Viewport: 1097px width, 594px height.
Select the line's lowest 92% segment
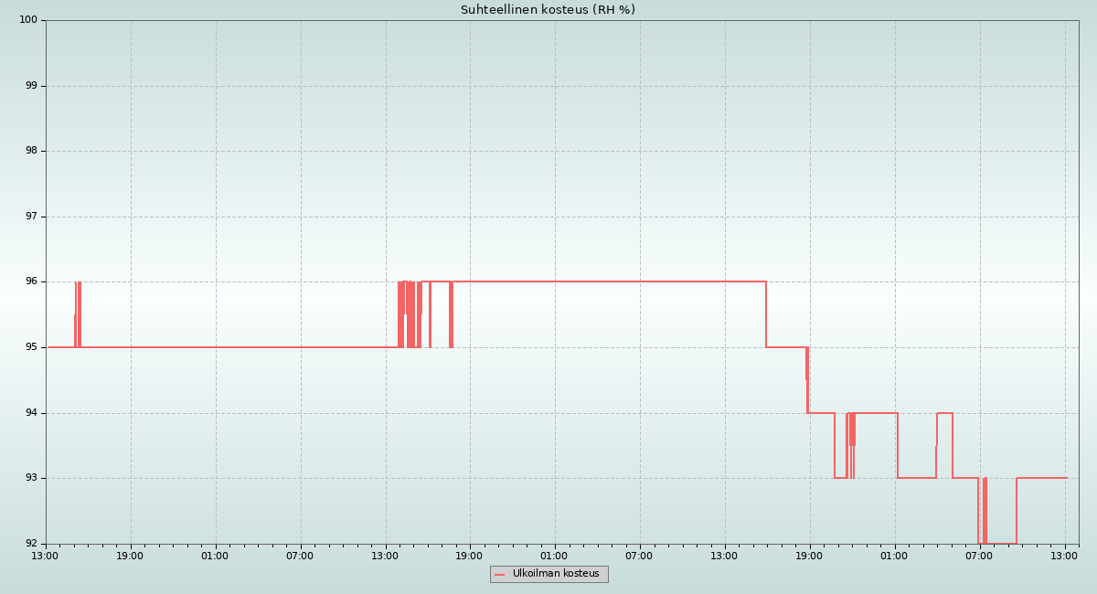click(1001, 544)
